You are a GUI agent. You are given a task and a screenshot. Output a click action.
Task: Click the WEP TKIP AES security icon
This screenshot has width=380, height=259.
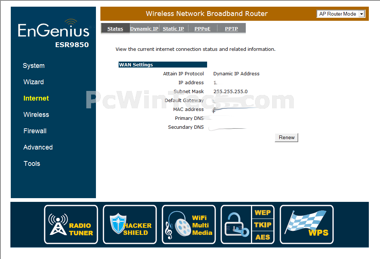coord(248,224)
